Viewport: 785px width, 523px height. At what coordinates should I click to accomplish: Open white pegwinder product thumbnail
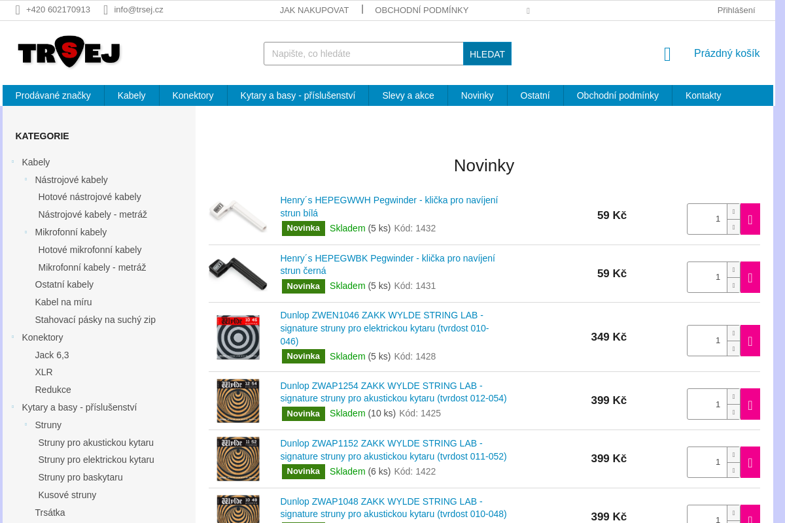point(238,216)
